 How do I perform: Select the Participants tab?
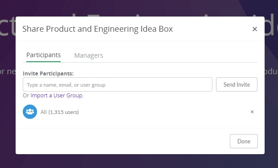pos(43,55)
